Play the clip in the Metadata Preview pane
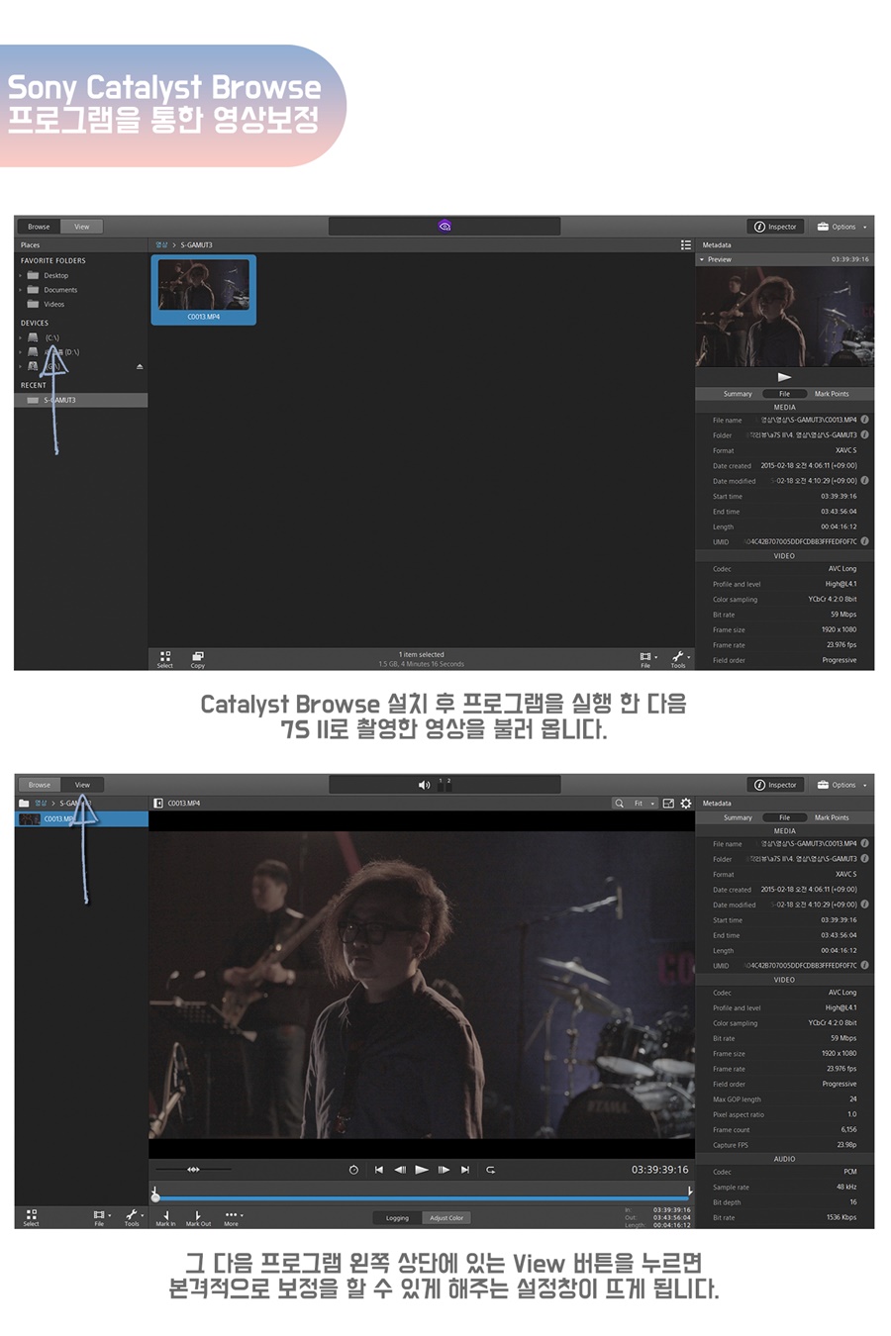 (785, 377)
